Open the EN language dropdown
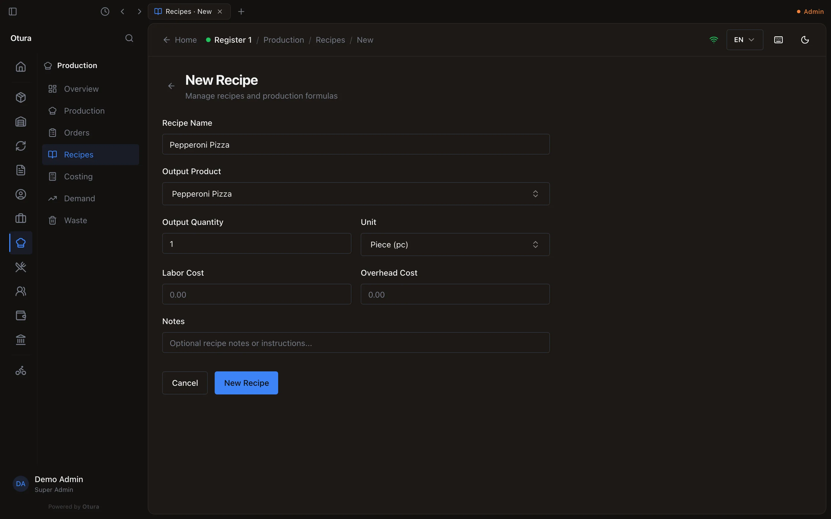The height and width of the screenshot is (519, 831). pos(744,40)
